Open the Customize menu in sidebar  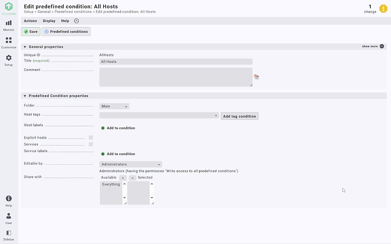(x=8, y=43)
